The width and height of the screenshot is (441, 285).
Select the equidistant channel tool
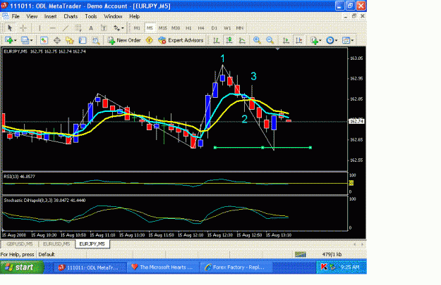click(78, 27)
